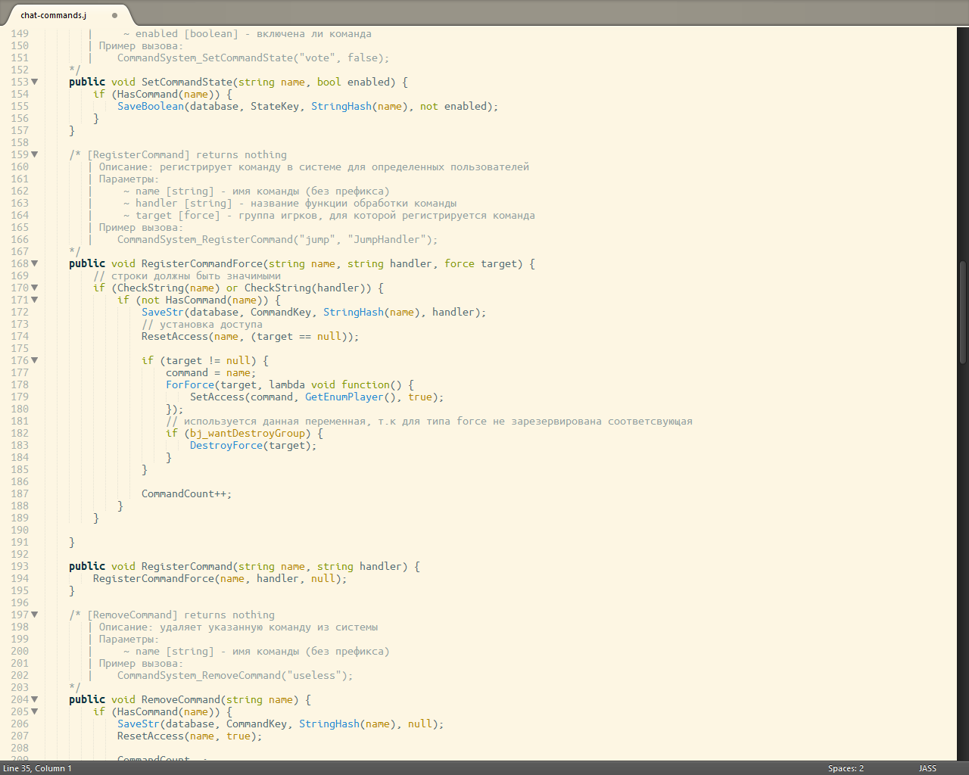Open the Spaces: 2 indentation menu

click(846, 768)
